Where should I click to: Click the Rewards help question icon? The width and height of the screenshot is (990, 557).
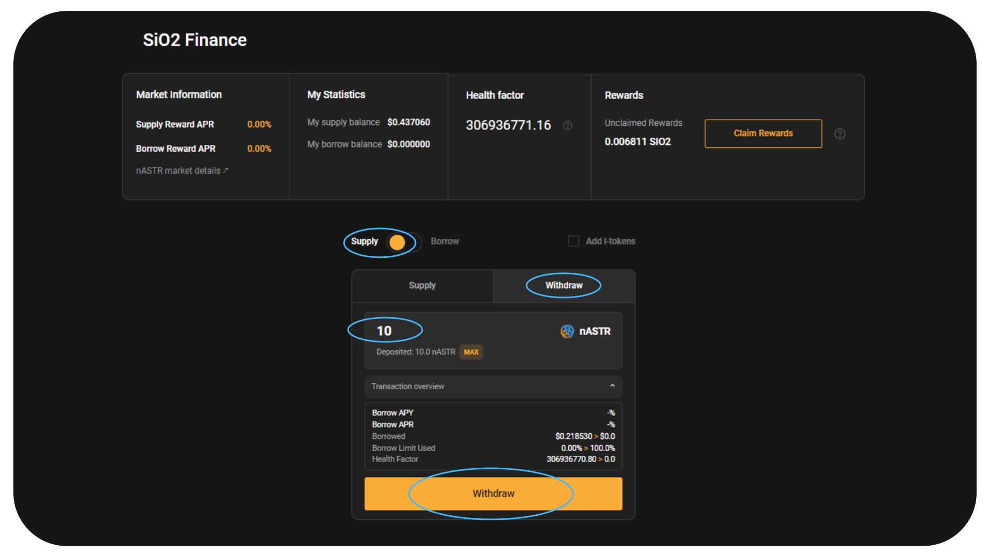[x=839, y=134]
